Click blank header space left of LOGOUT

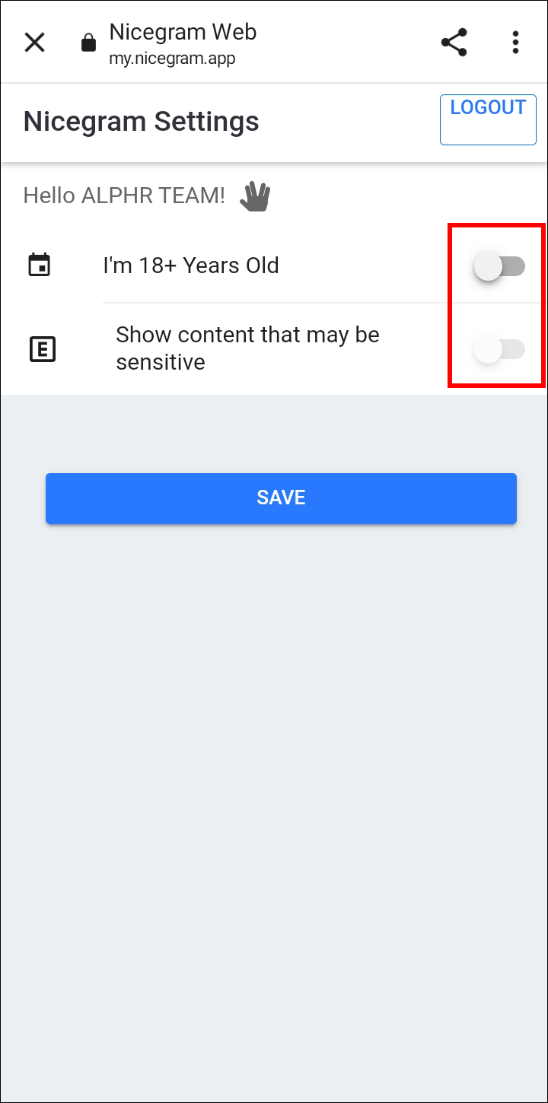pos(350,122)
